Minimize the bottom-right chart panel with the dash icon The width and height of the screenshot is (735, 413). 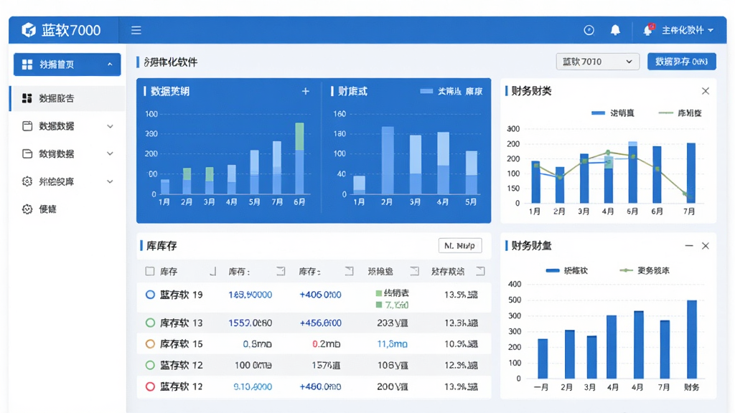(x=688, y=246)
